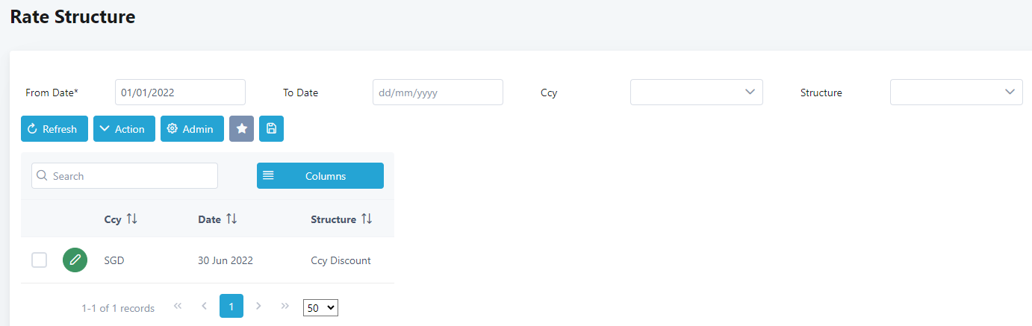Click the star favorite icon button
1032x326 pixels.
pos(241,129)
